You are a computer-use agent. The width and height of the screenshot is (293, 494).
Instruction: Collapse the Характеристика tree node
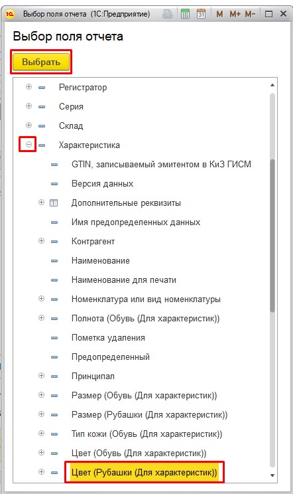coord(29,145)
